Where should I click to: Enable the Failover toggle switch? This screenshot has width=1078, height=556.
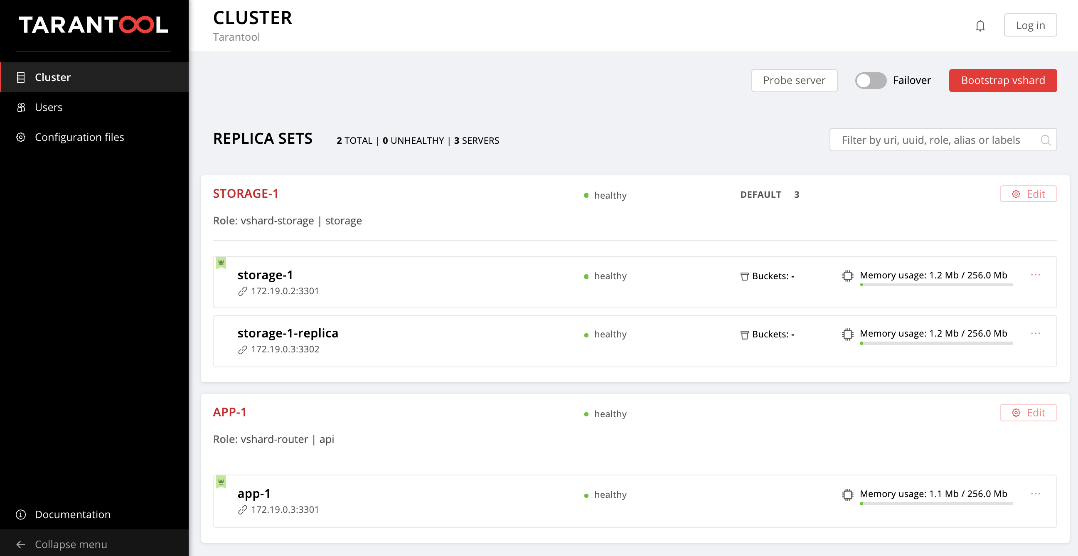(871, 80)
